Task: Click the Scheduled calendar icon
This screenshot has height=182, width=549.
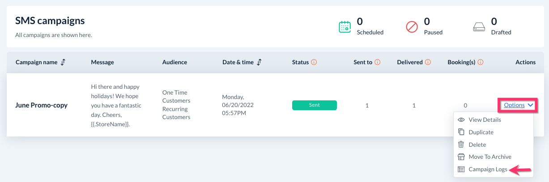Action: click(x=345, y=27)
